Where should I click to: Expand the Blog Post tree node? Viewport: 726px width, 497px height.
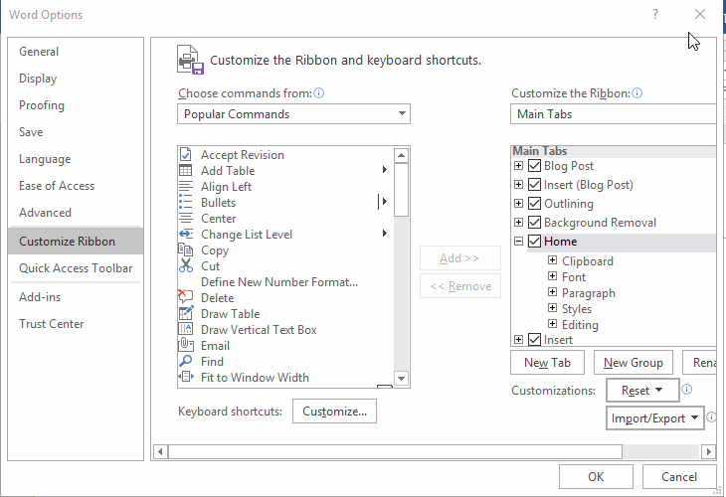click(x=518, y=165)
